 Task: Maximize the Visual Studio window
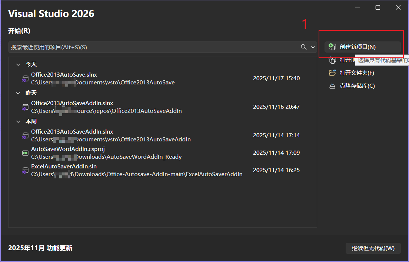(x=378, y=7)
